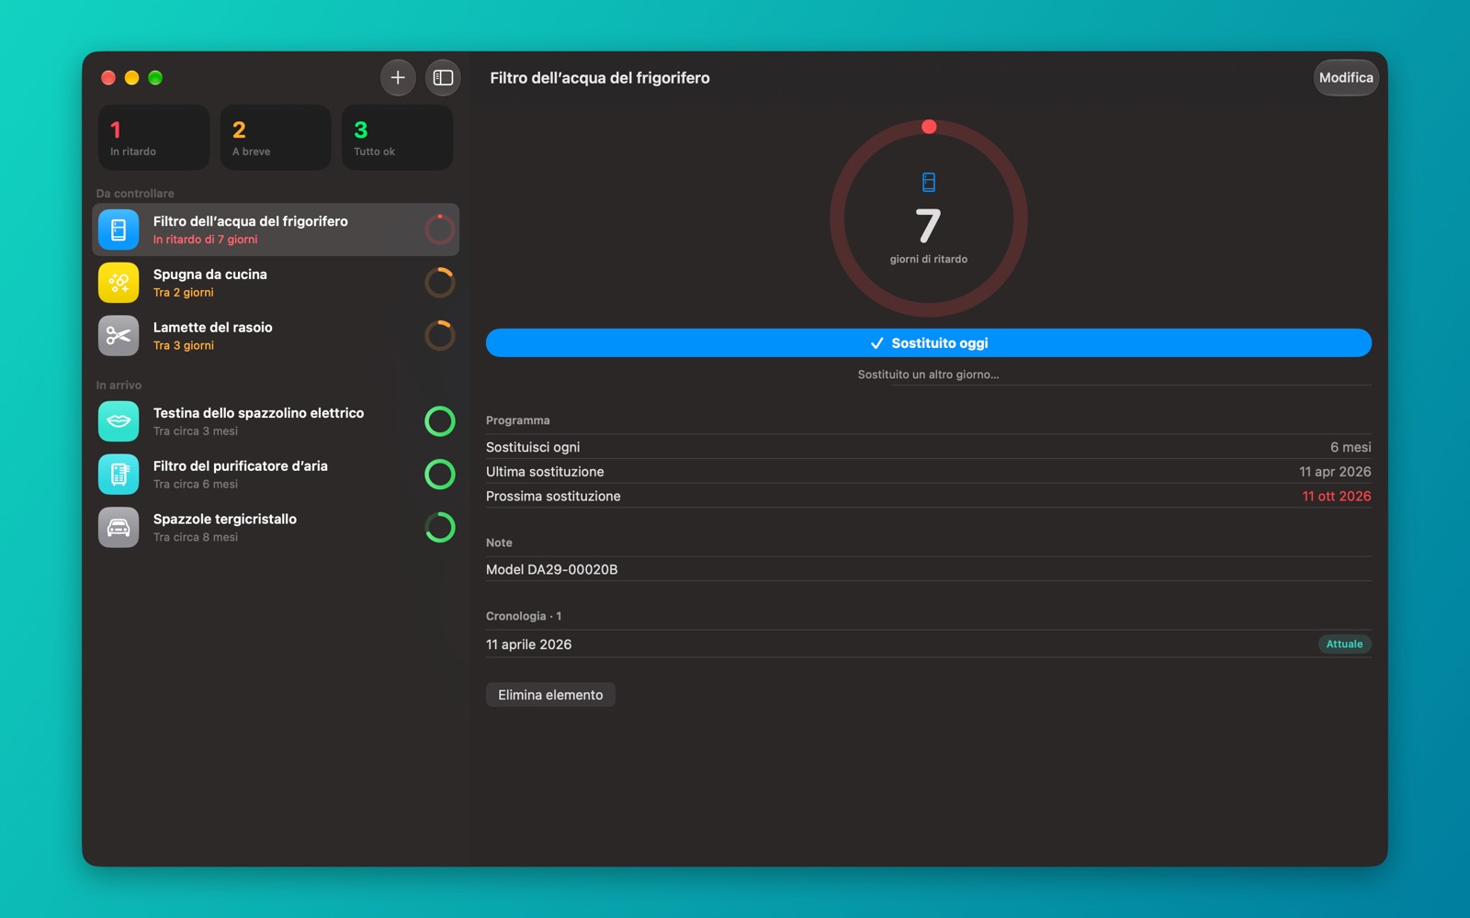Select 'Filtro dell'acqua del frigorifero' list row

276,229
